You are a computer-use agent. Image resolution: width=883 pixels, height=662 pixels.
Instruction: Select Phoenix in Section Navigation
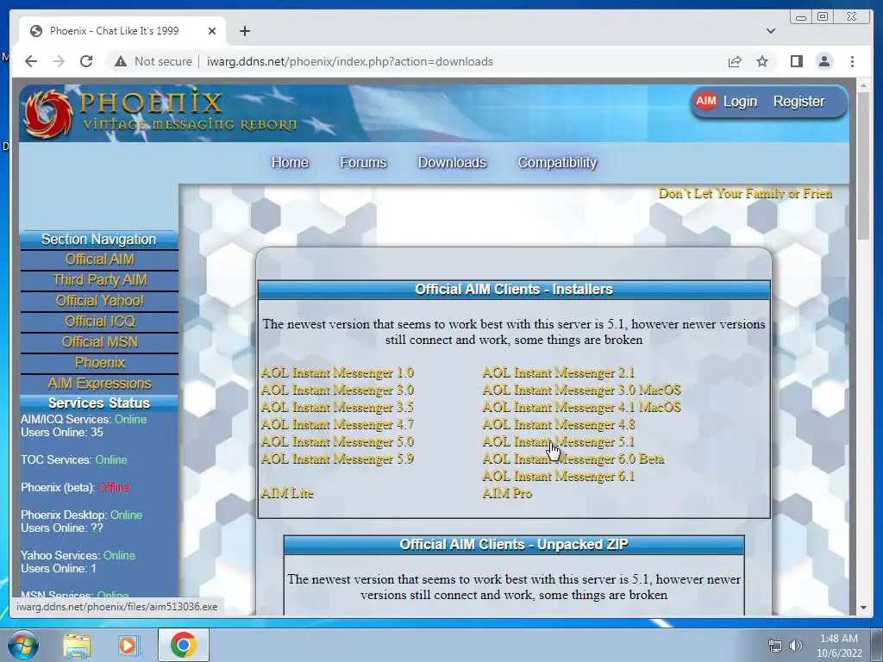[99, 363]
